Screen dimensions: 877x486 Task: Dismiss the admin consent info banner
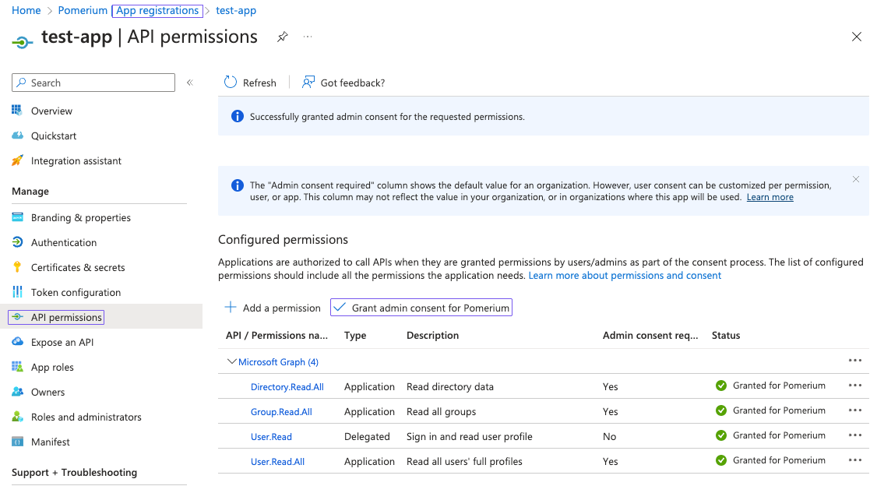coord(855,179)
